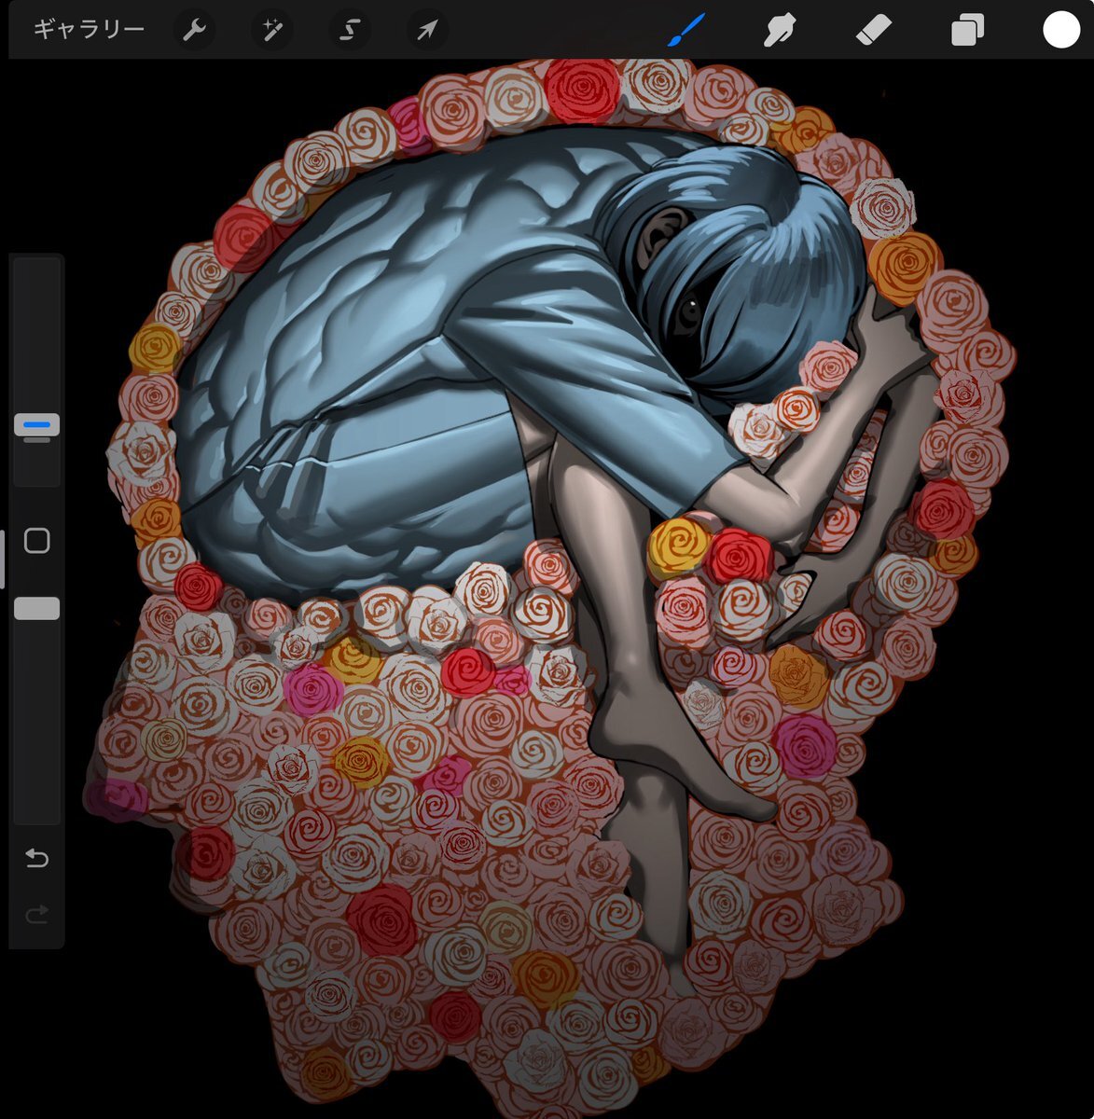
Task: Click the blue brush size slider handle
Action: [x=37, y=425]
